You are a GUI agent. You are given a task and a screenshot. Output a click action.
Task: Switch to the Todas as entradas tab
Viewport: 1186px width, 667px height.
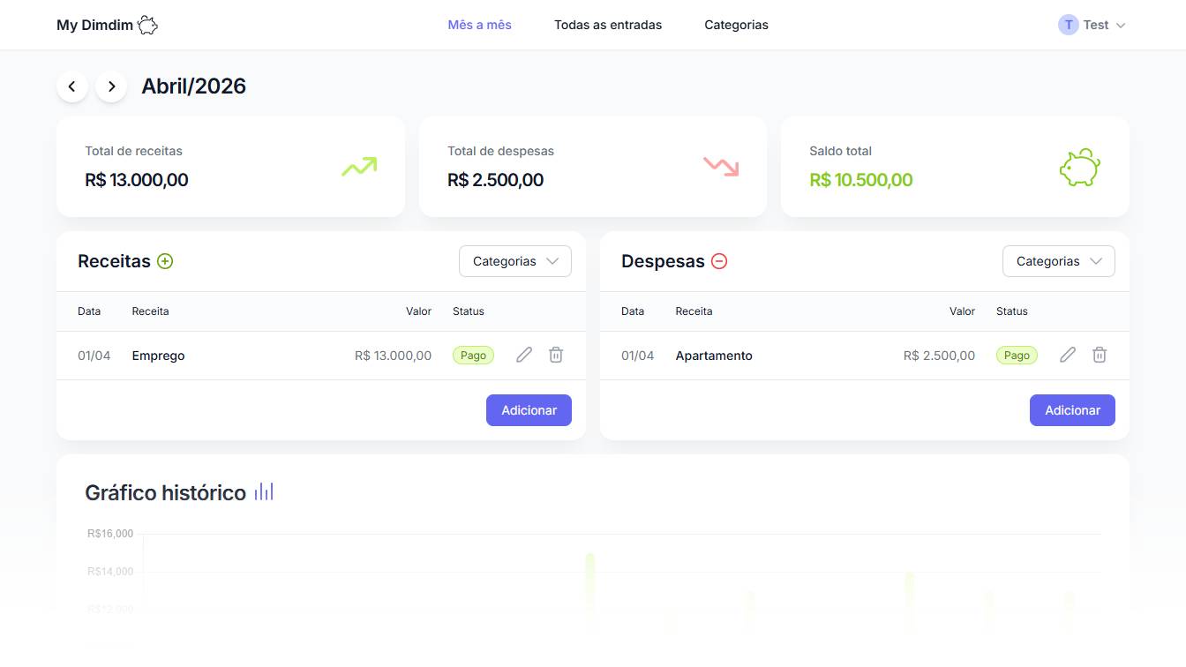608,25
